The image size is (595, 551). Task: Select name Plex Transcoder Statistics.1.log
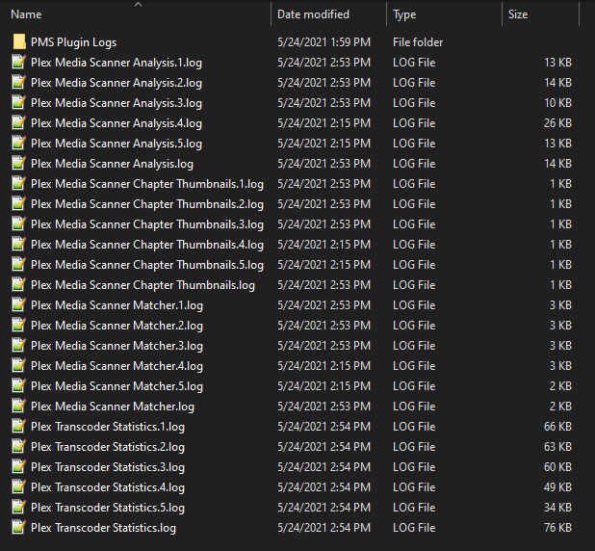[x=108, y=427]
